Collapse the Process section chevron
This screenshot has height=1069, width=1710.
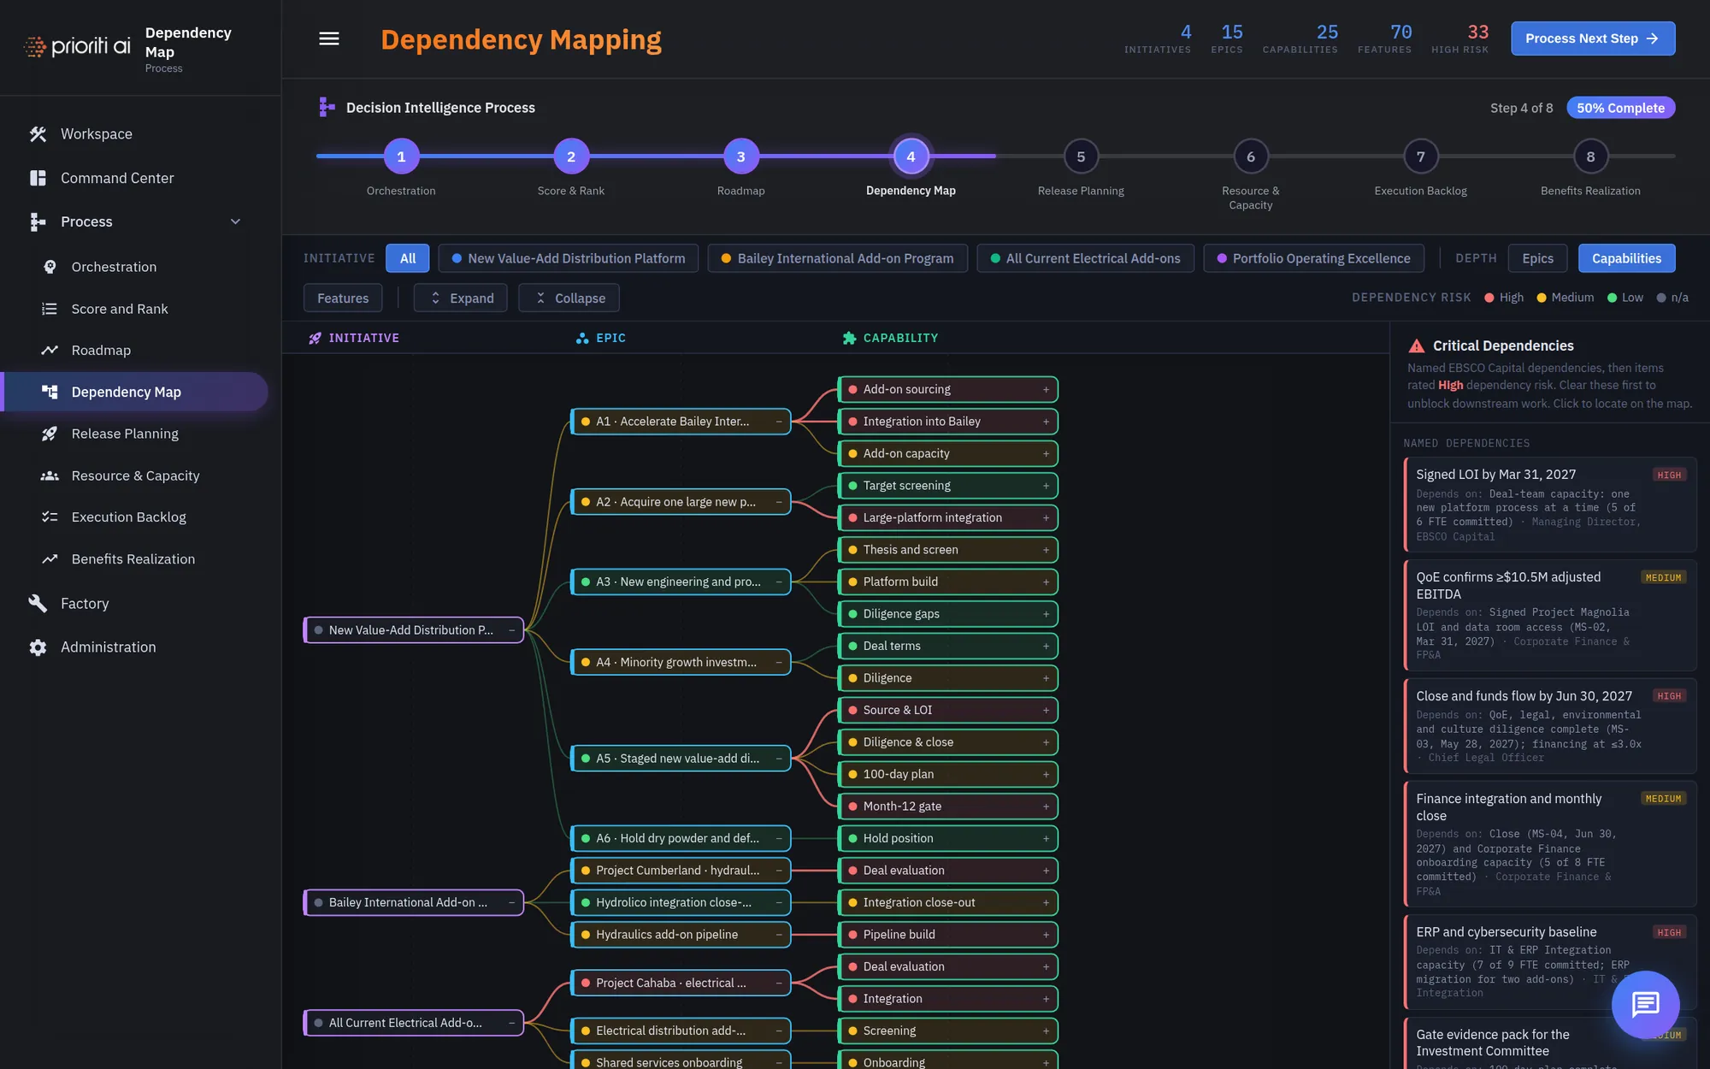click(x=235, y=221)
